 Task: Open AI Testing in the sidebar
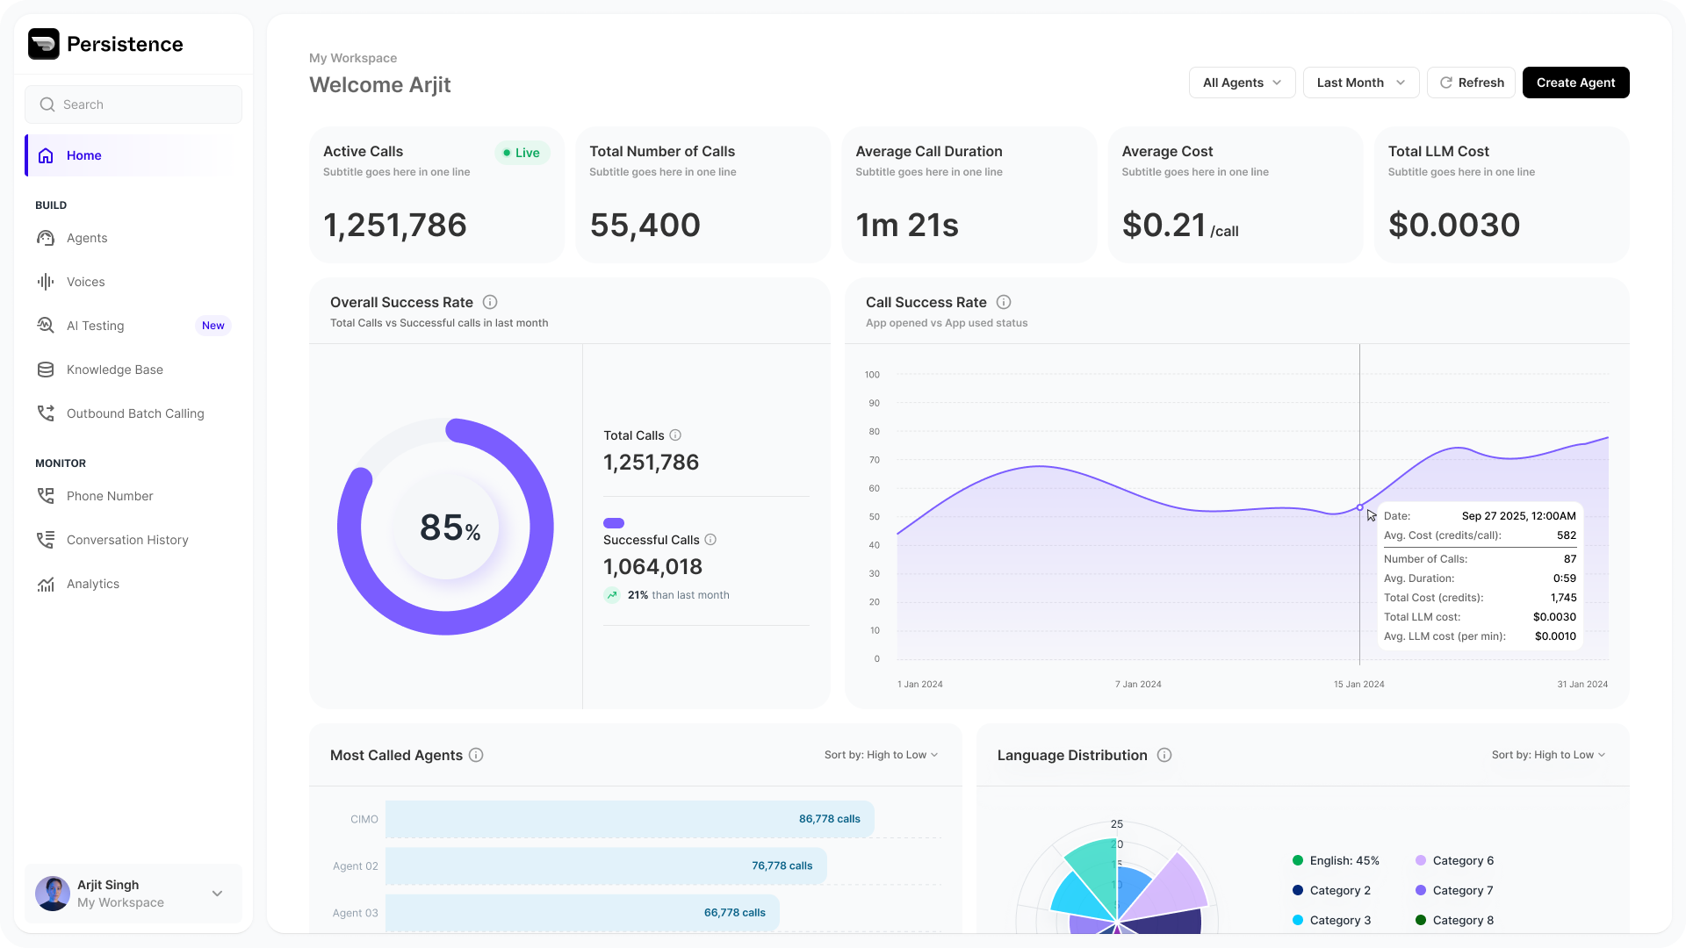click(x=95, y=326)
